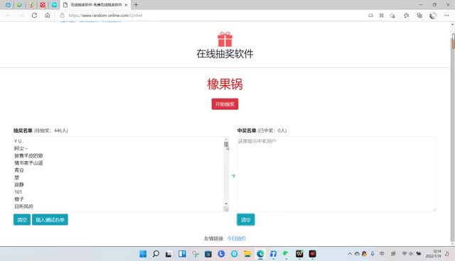Clear the lottery name list with 清空
Screen dimensions: 455x261
click(22, 220)
